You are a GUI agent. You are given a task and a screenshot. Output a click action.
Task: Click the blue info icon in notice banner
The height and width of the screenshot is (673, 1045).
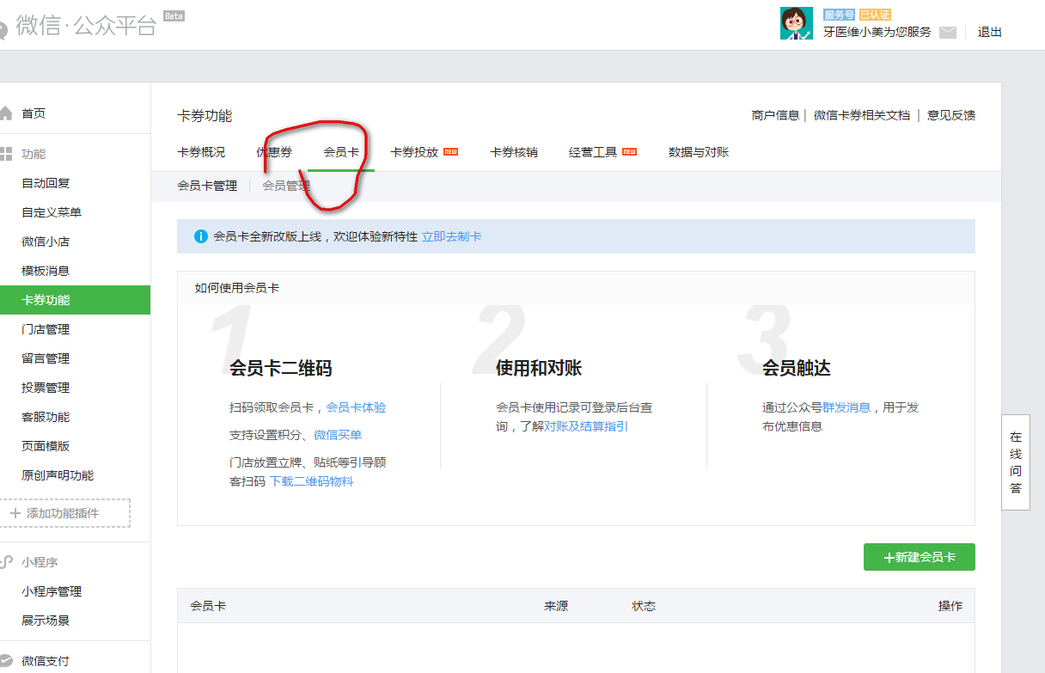[x=201, y=236]
